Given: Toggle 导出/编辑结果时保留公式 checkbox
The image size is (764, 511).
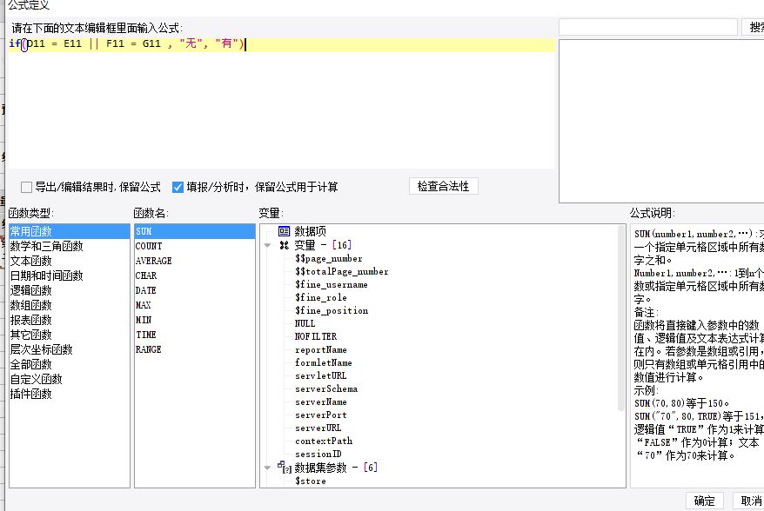Looking at the screenshot, I should [x=27, y=187].
